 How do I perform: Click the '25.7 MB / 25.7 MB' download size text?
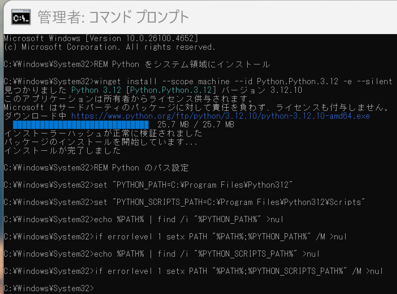196,125
